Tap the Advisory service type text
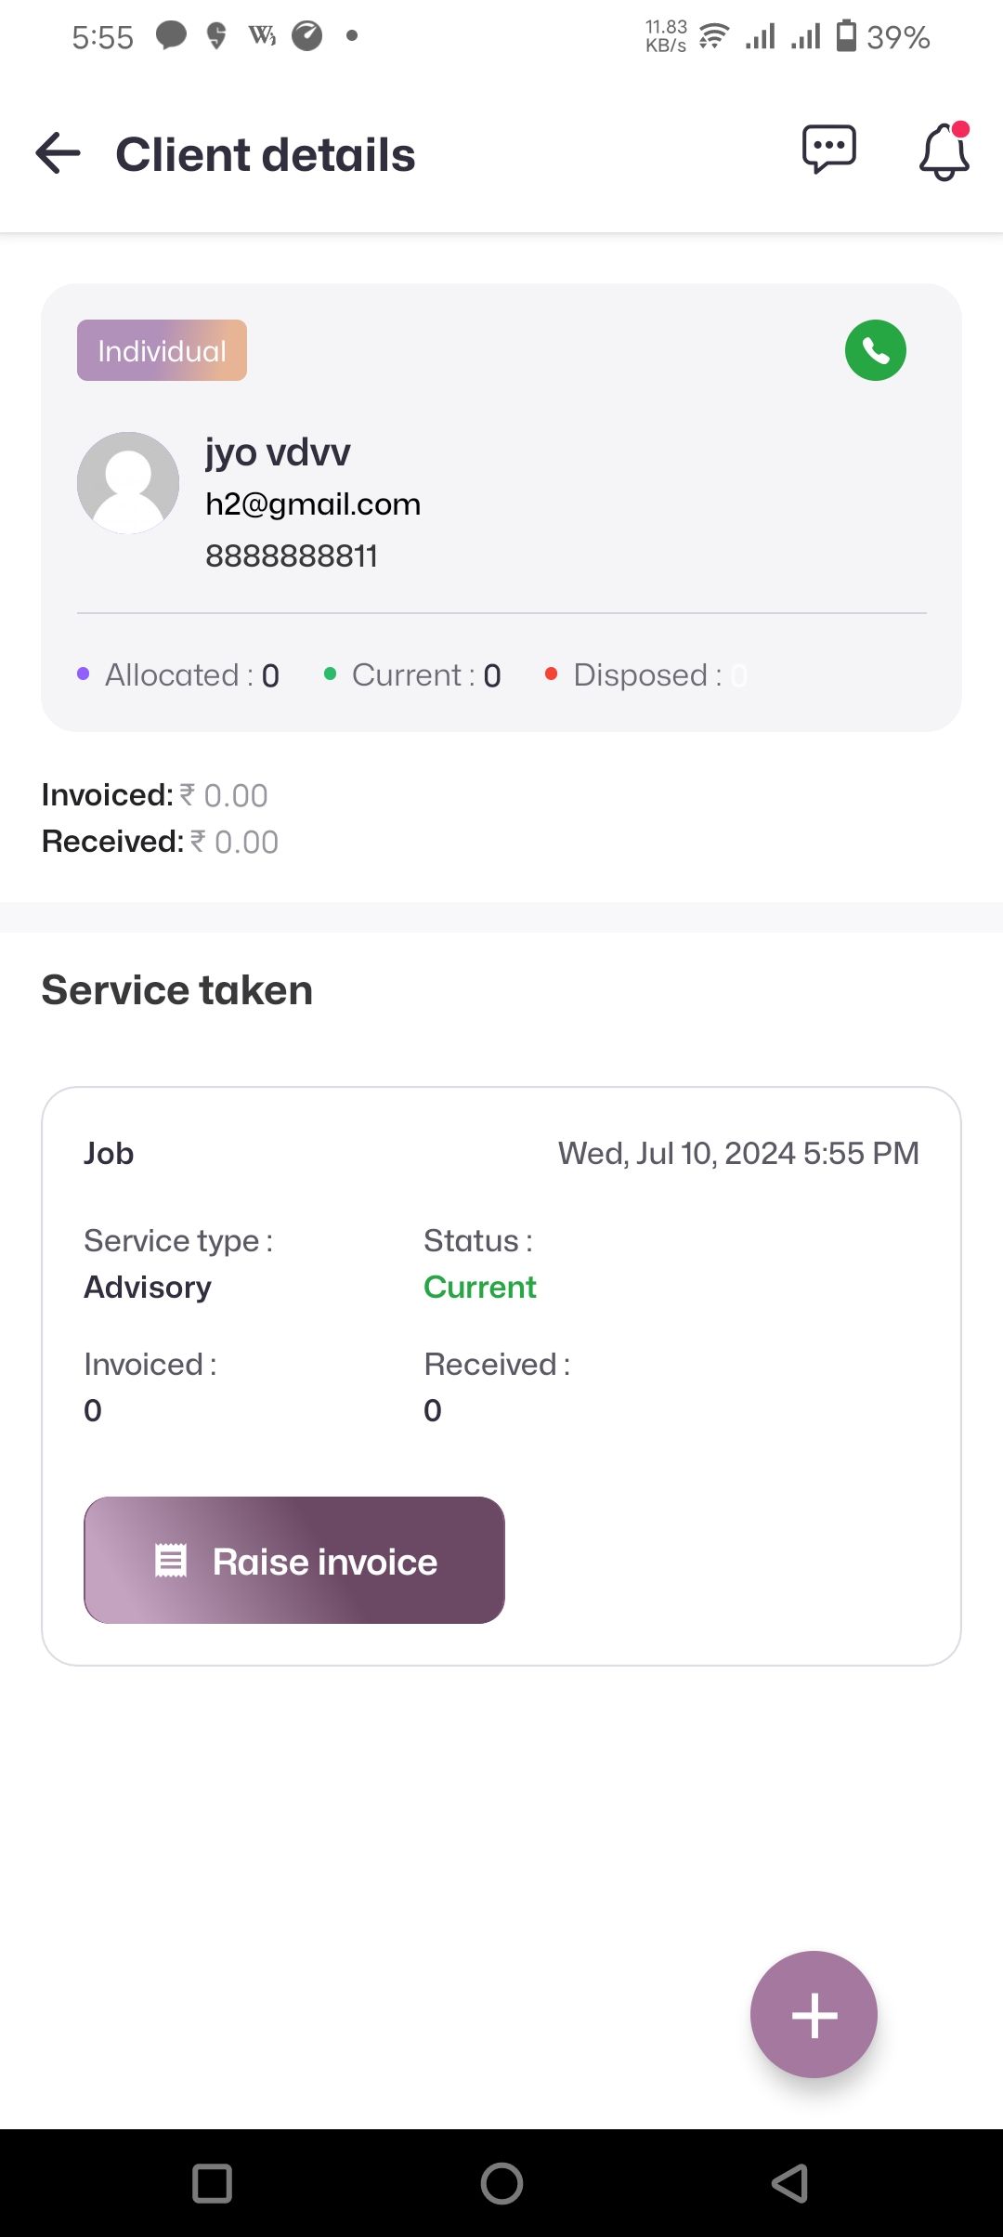This screenshot has width=1003, height=2237. (148, 1288)
